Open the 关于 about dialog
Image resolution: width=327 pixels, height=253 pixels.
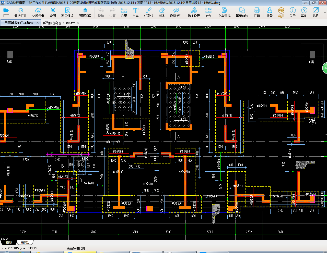tap(293, 12)
